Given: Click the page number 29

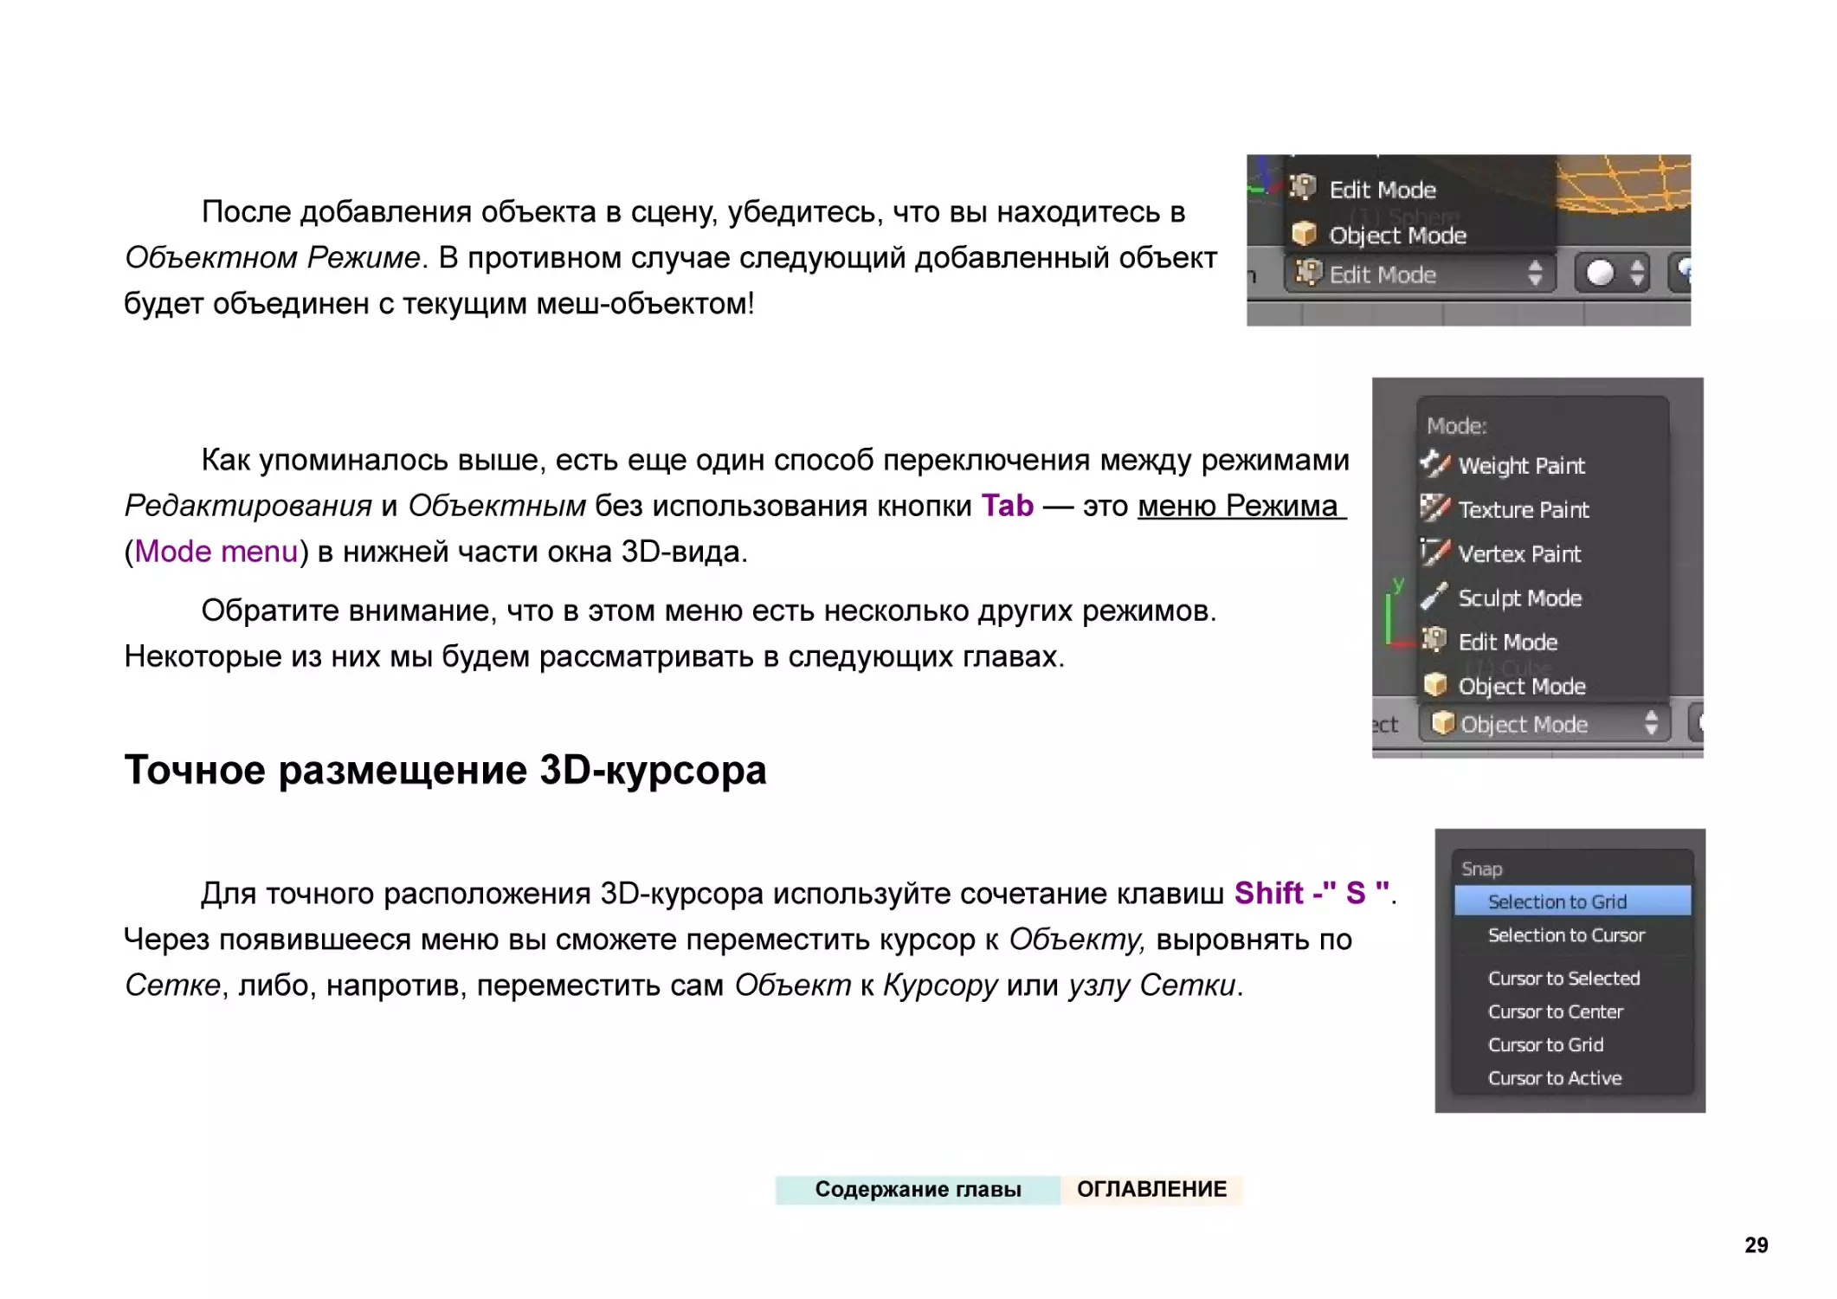Looking at the screenshot, I should click(1756, 1245).
